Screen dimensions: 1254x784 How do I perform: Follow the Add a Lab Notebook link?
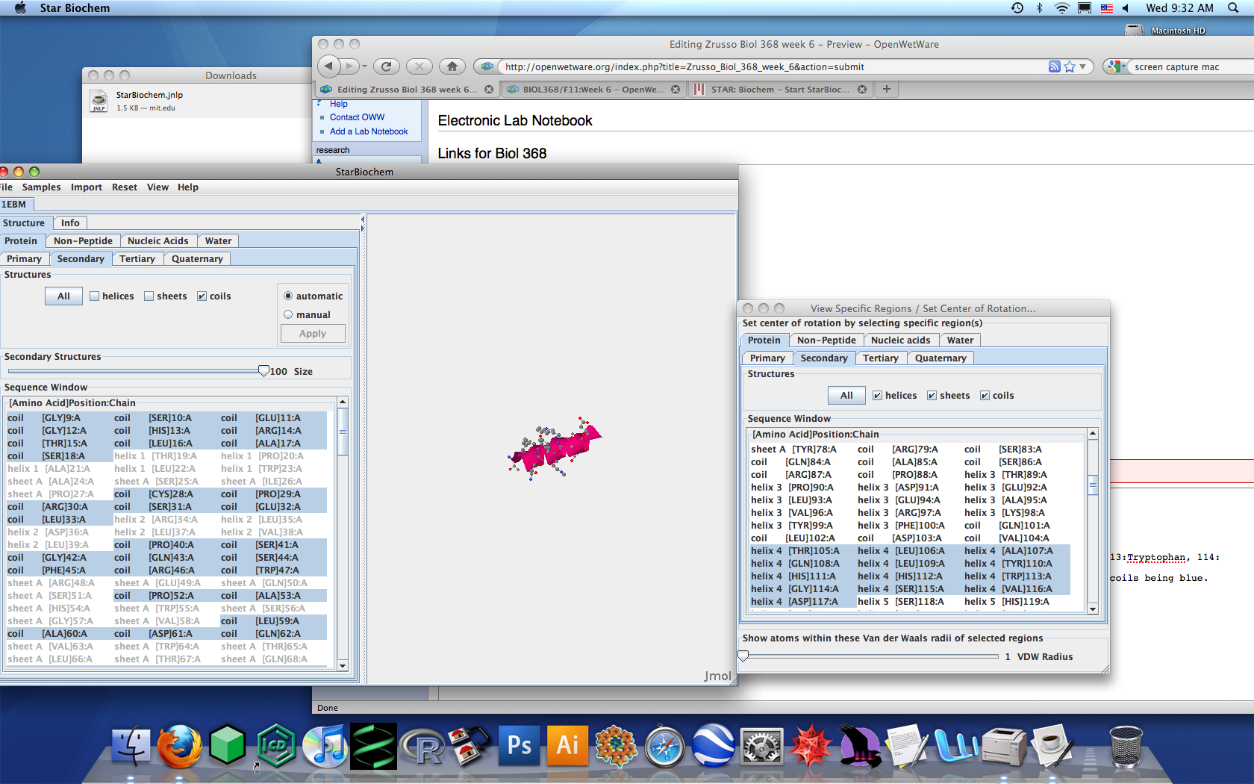click(x=369, y=131)
